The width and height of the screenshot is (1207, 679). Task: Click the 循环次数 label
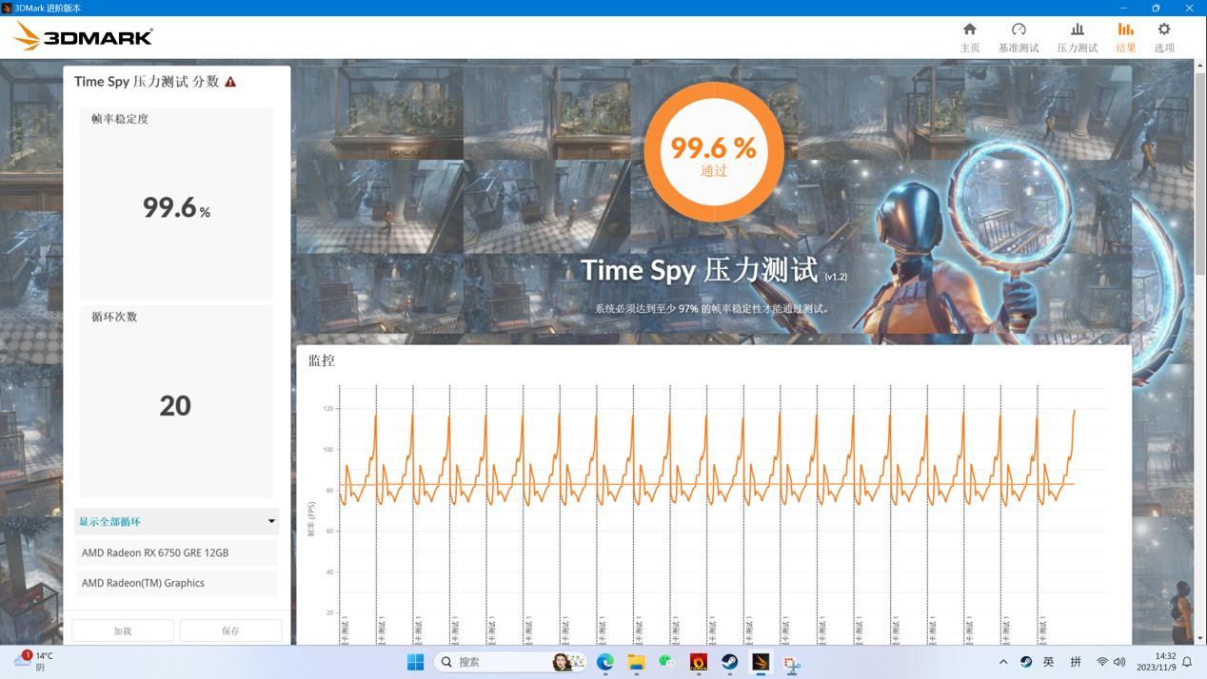(x=114, y=317)
